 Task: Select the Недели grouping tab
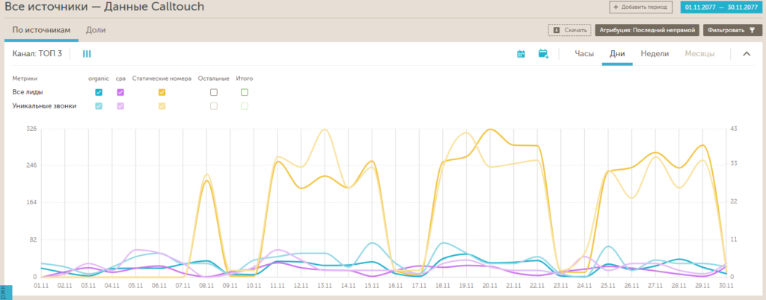(x=655, y=54)
